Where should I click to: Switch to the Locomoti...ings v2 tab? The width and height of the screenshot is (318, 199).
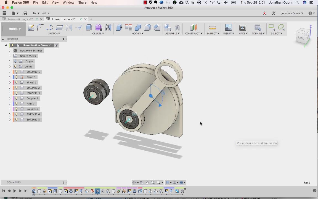click(x=20, y=19)
